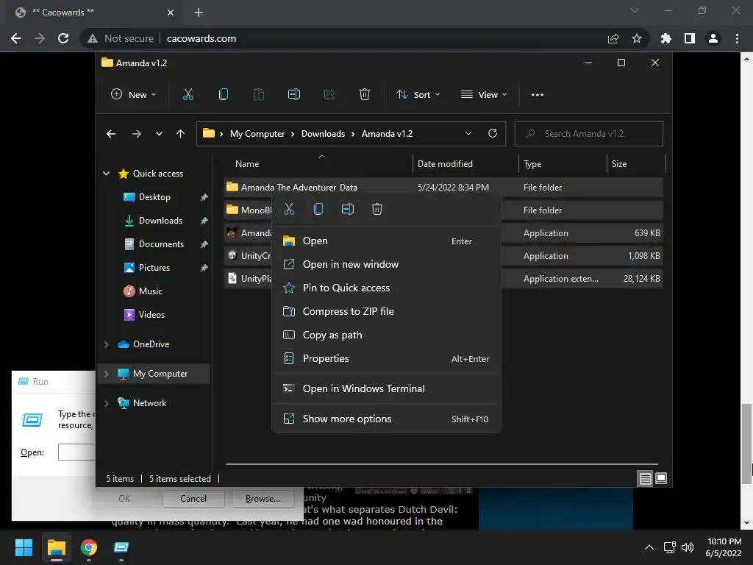Expand address bar history dropdown
Screen dimensions: 753x565
pos(468,134)
